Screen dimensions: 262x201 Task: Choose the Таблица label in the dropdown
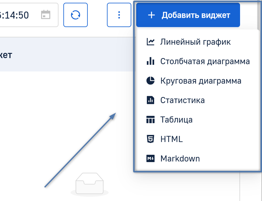pos(176,120)
